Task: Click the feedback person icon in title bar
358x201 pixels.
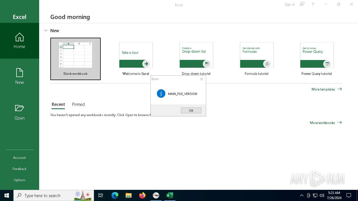Action: tap(302, 4)
